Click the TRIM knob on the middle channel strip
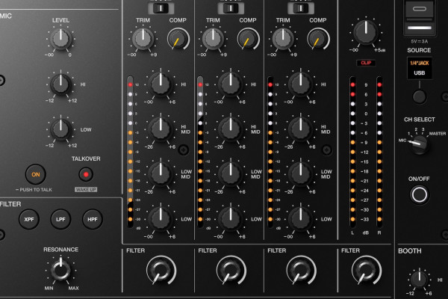Screen dimensions: 448x299 (213, 39)
